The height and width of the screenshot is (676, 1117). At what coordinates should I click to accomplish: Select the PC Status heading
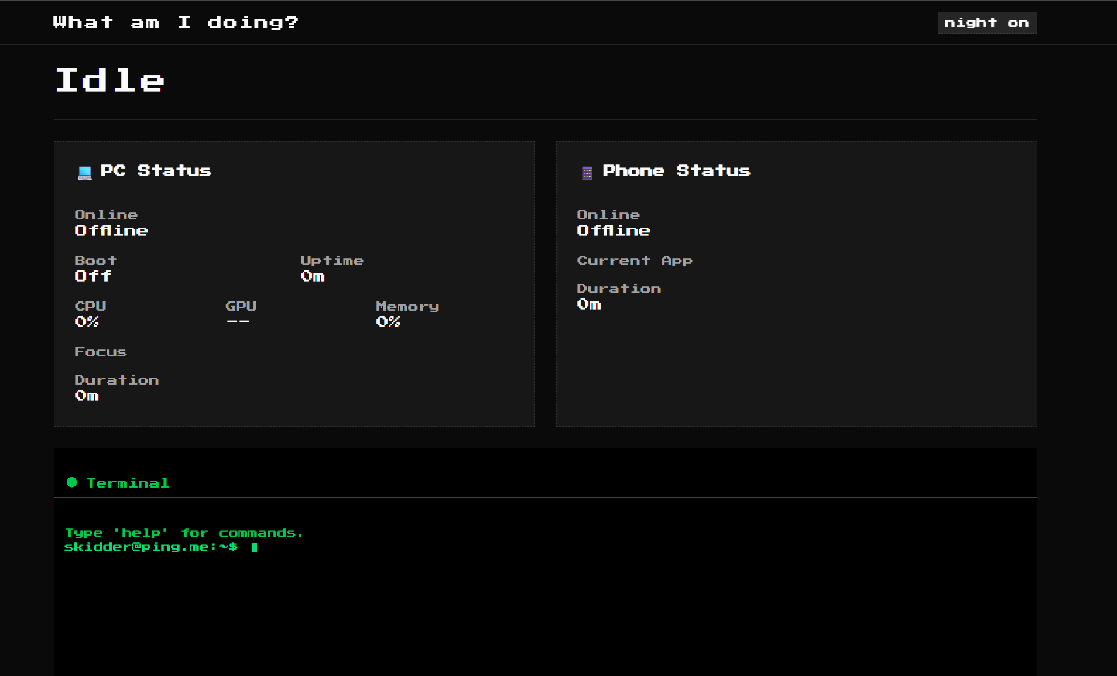pyautogui.click(x=155, y=171)
